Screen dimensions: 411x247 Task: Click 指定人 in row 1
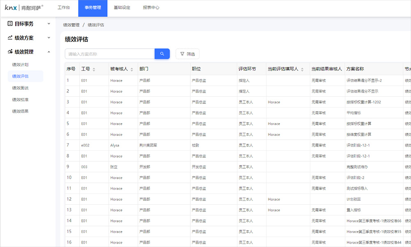tap(244, 81)
